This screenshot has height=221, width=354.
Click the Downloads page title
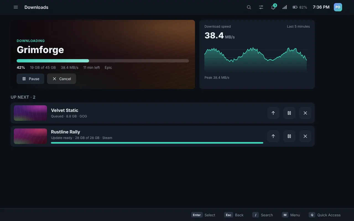[36, 7]
